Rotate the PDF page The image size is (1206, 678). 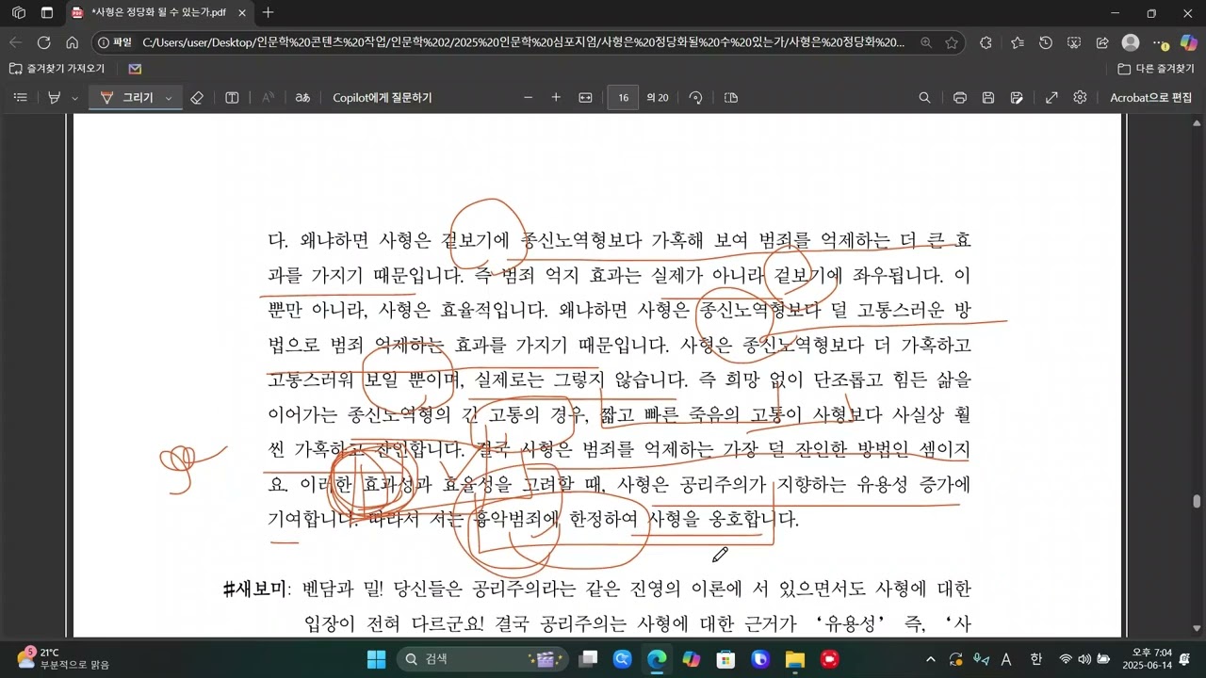pyautogui.click(x=696, y=97)
